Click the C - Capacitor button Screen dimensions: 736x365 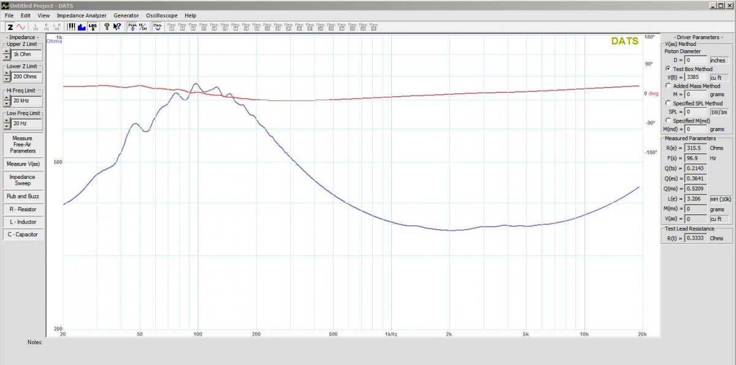click(x=23, y=235)
